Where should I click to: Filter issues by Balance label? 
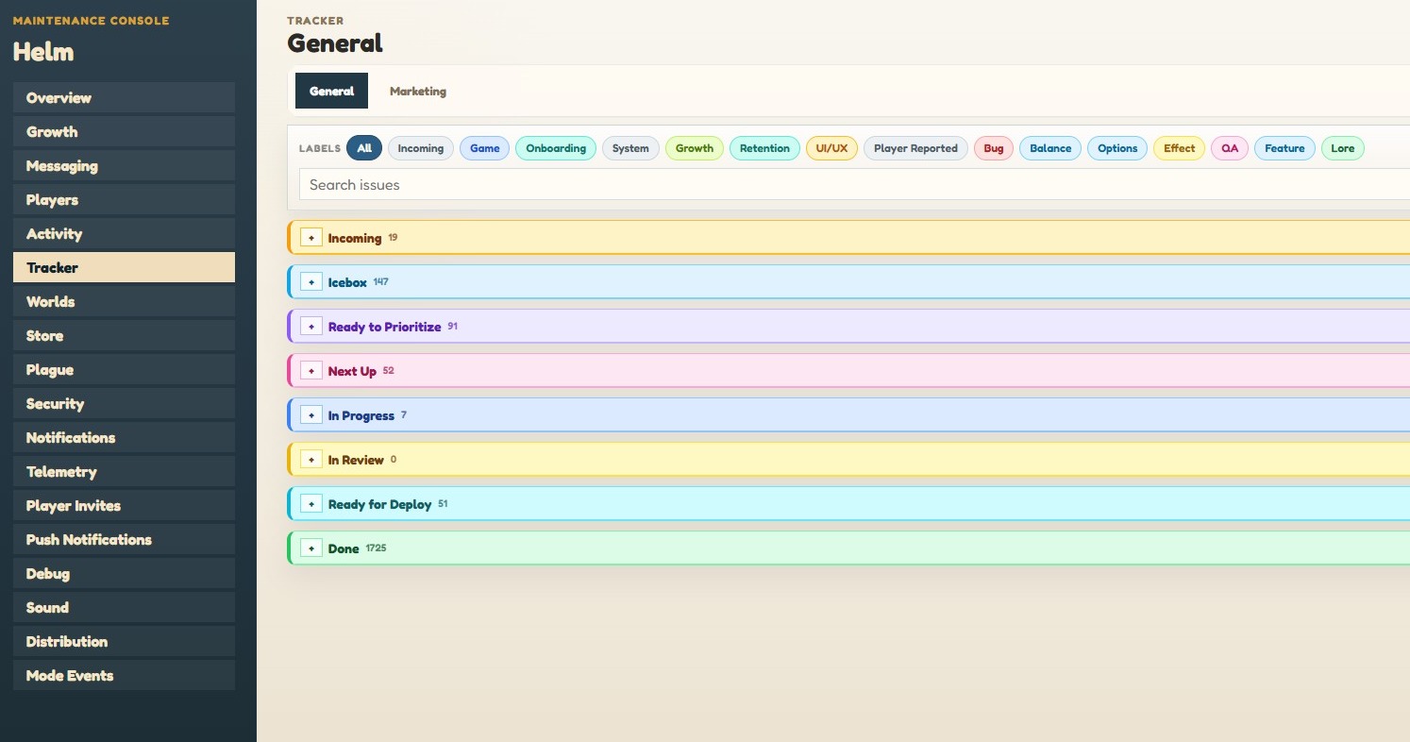tap(1050, 148)
